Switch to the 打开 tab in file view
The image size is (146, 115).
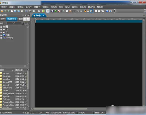pos(2,19)
